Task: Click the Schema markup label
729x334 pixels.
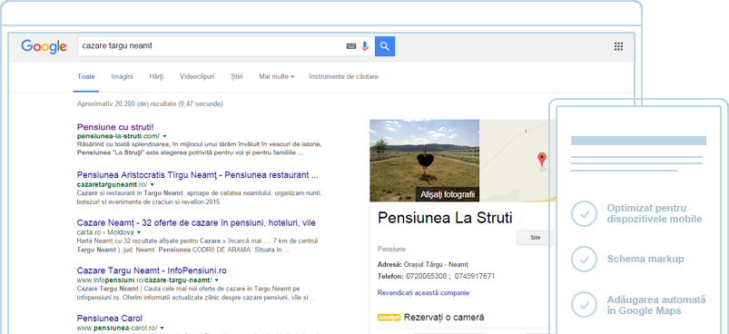Action: 645,259
